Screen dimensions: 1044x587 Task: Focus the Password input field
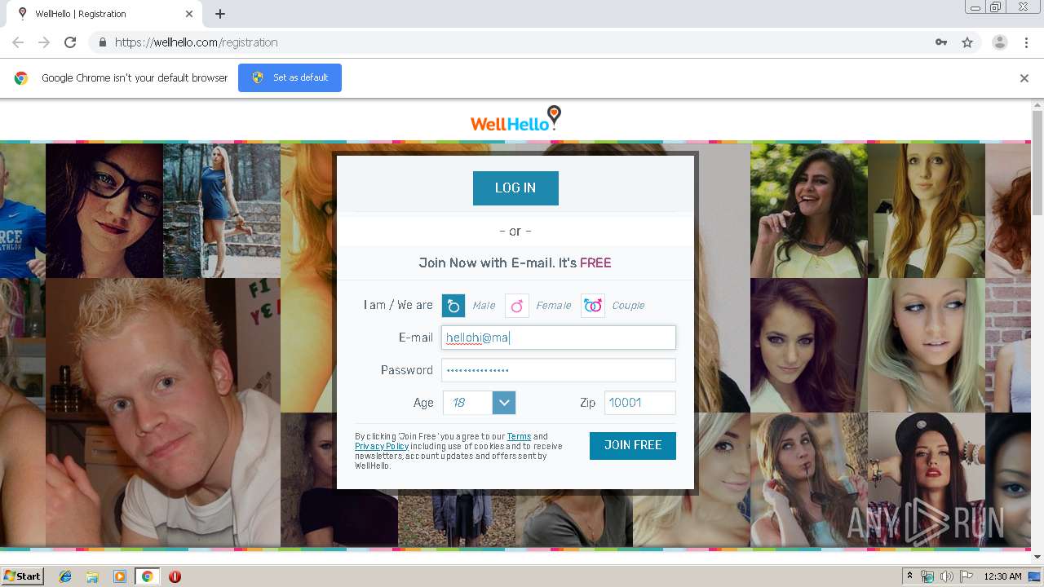(559, 370)
